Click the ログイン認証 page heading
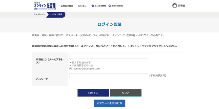Viewport: 219px width, 109px height. click(109, 24)
